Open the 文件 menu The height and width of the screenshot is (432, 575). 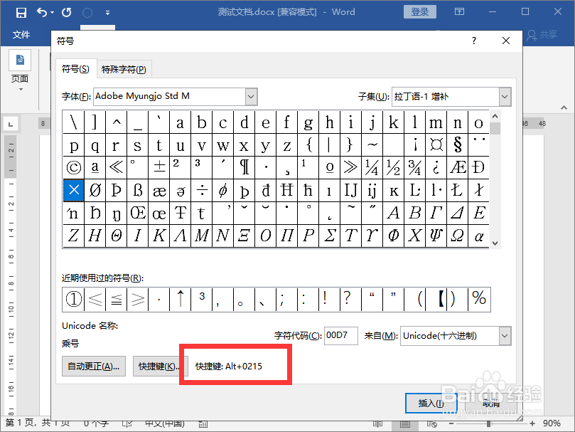coord(21,34)
